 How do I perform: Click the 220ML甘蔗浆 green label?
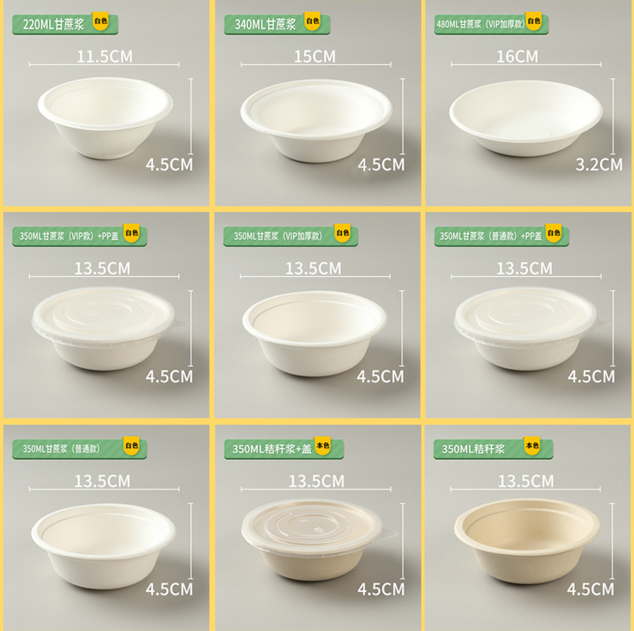click(x=65, y=25)
